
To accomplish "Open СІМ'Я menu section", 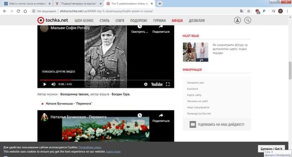I will (x=120, y=21).
